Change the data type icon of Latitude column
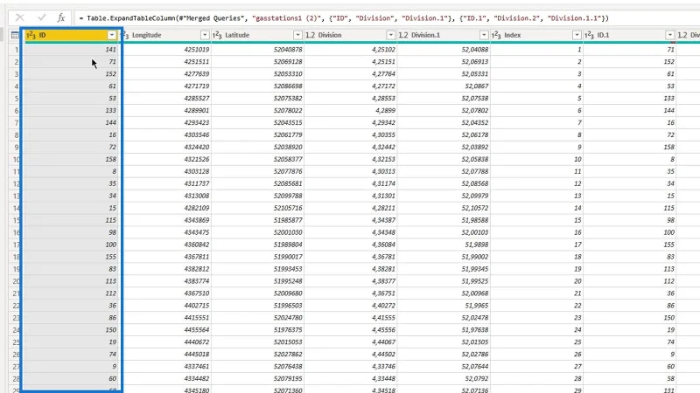The image size is (700, 393). pyautogui.click(x=217, y=35)
